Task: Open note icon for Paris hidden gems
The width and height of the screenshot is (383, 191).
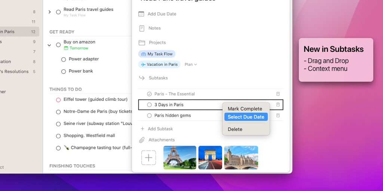Action: (278, 115)
